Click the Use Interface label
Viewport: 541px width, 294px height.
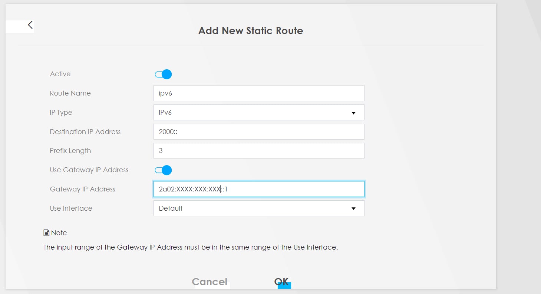(x=71, y=208)
